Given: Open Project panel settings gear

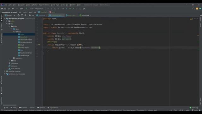Looking at the screenshot, I should (x=30, y=16).
